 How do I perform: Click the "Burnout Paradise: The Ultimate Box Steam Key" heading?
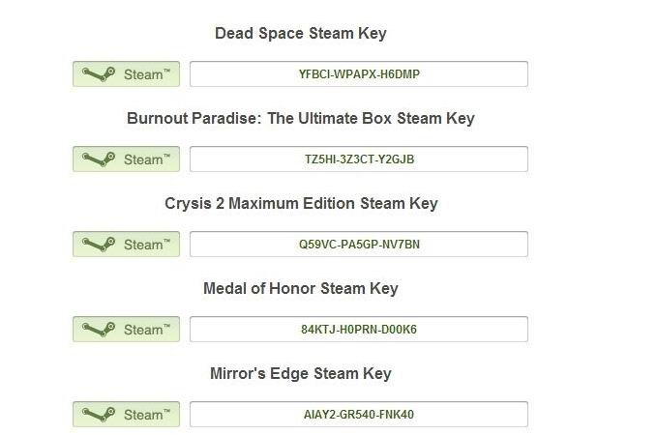pos(300,119)
